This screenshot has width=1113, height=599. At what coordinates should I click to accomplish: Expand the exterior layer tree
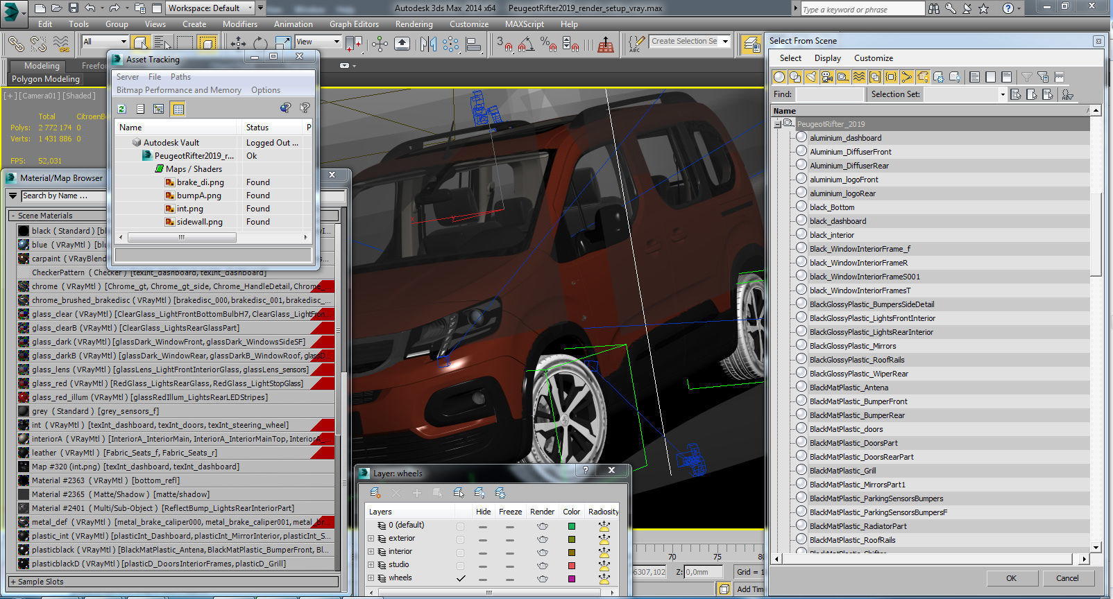(x=371, y=539)
